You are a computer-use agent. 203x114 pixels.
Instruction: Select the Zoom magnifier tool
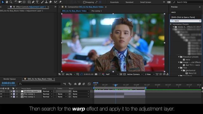pyautogui.click(x=11, y=2)
